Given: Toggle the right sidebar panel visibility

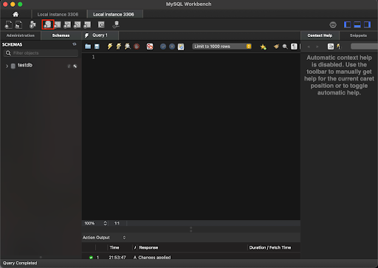Looking at the screenshot, I should pos(367,24).
